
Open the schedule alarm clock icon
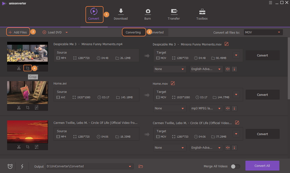[x=10, y=166]
